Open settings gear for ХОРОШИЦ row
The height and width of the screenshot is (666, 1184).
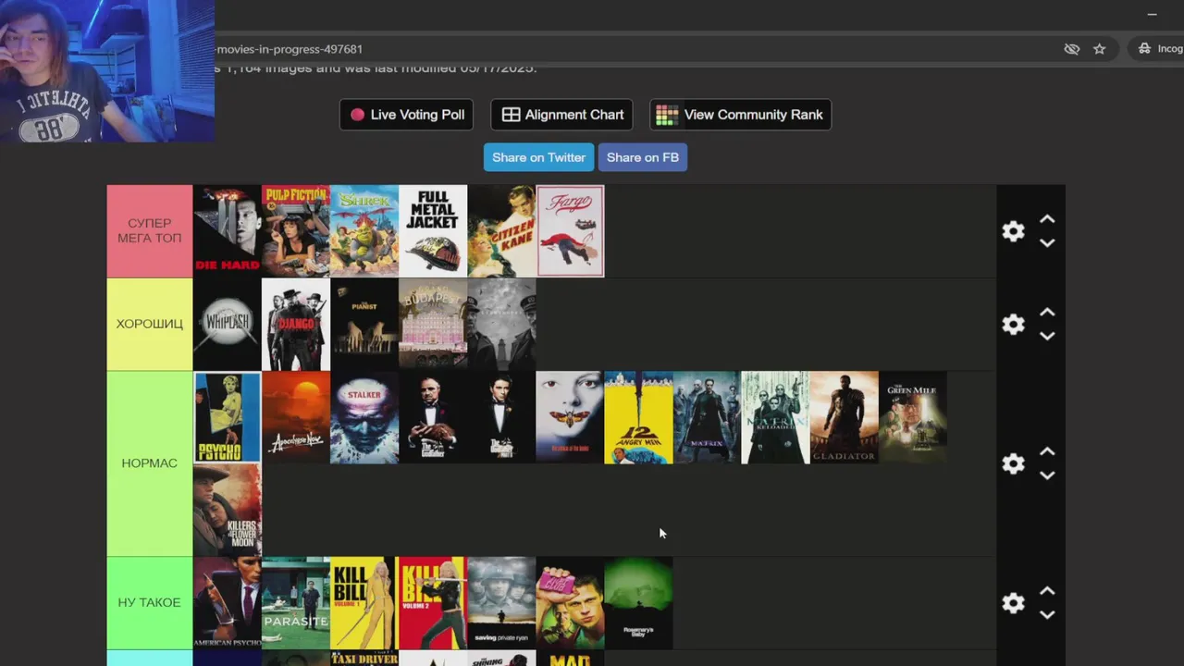[x=1013, y=324]
